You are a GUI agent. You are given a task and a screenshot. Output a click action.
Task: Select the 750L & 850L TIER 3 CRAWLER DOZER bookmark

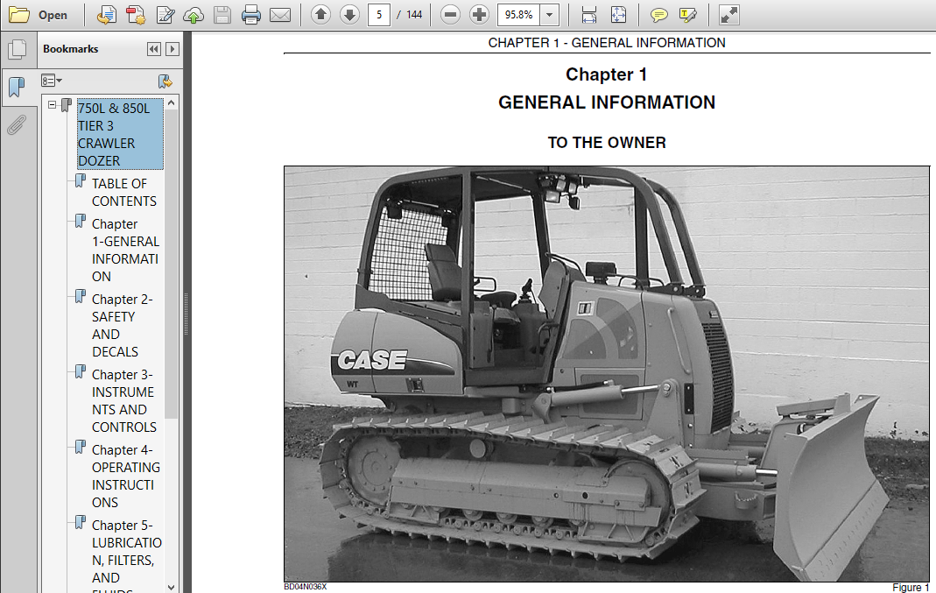point(120,134)
